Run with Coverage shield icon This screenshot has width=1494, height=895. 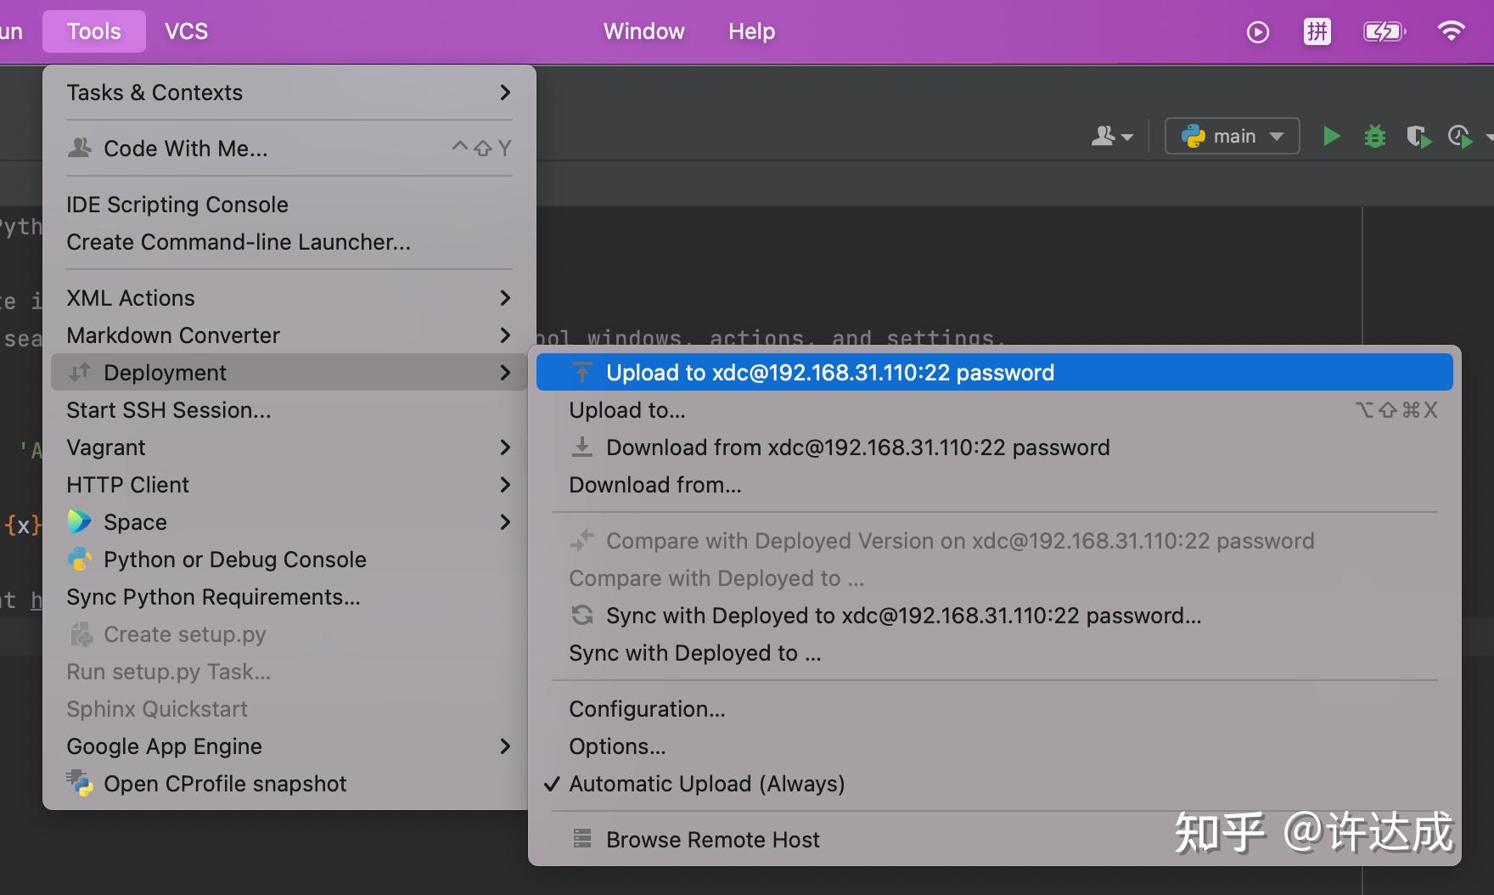[1418, 136]
